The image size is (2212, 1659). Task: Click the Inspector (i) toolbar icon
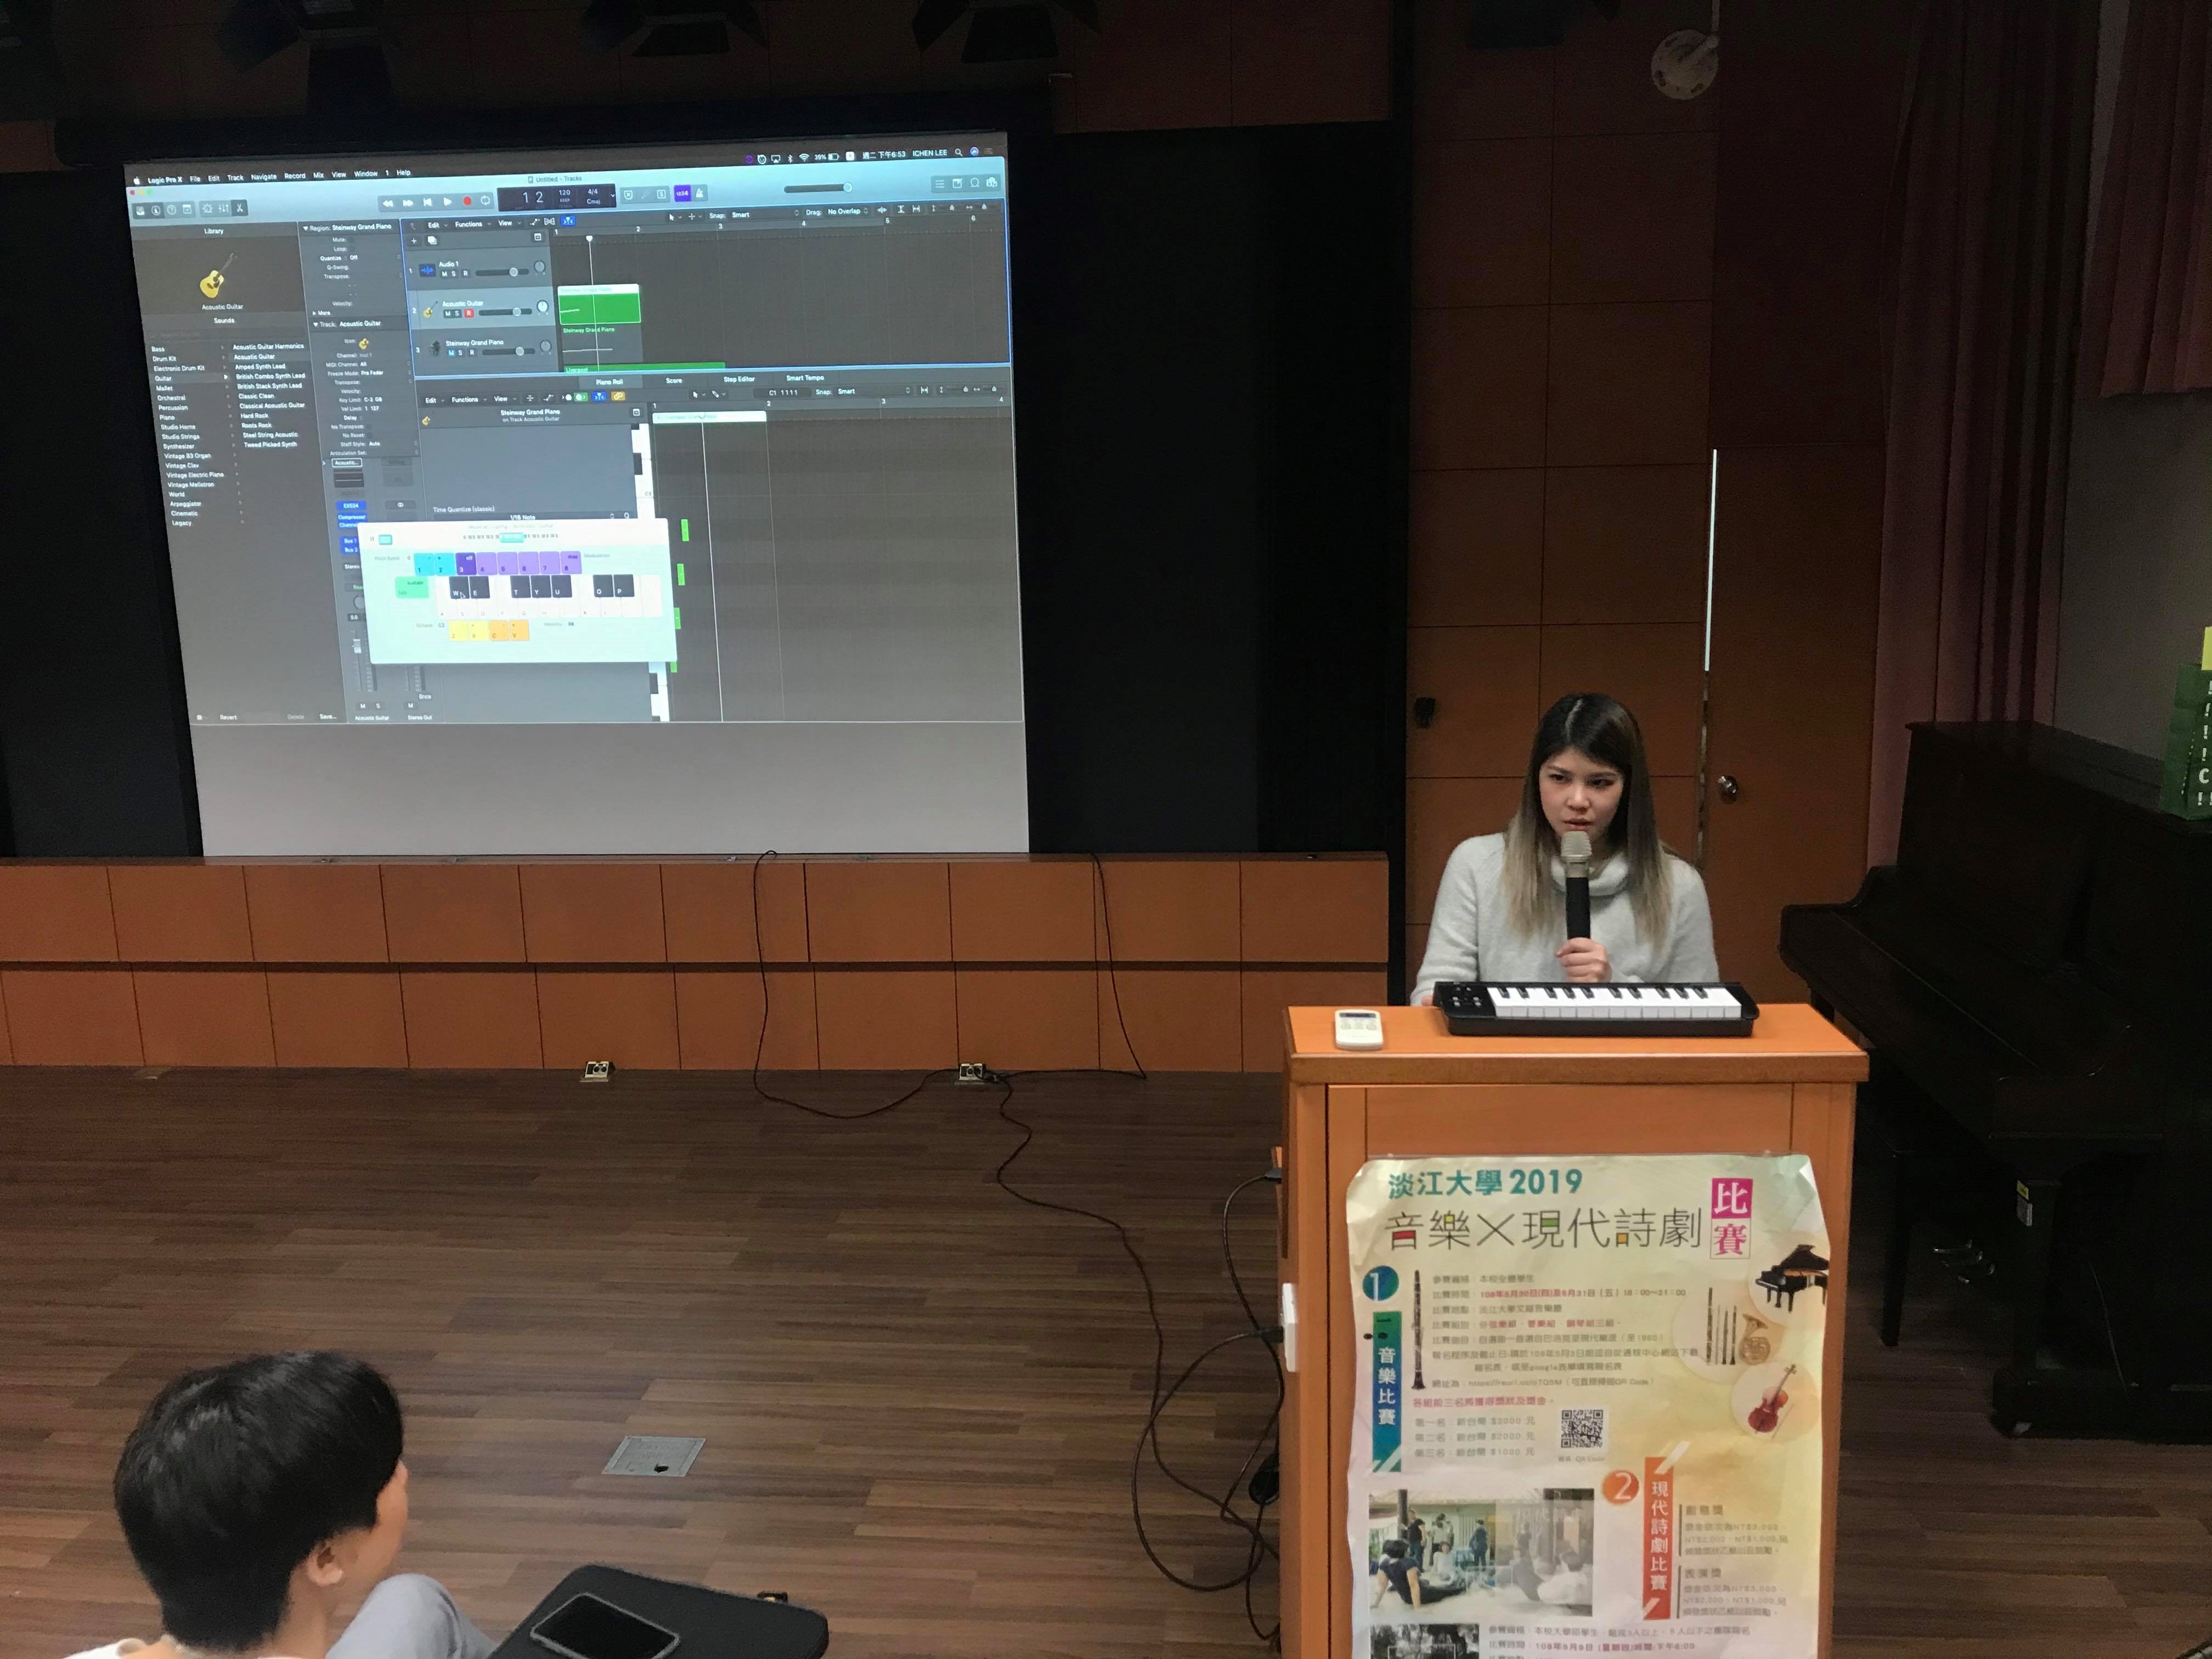[x=156, y=211]
